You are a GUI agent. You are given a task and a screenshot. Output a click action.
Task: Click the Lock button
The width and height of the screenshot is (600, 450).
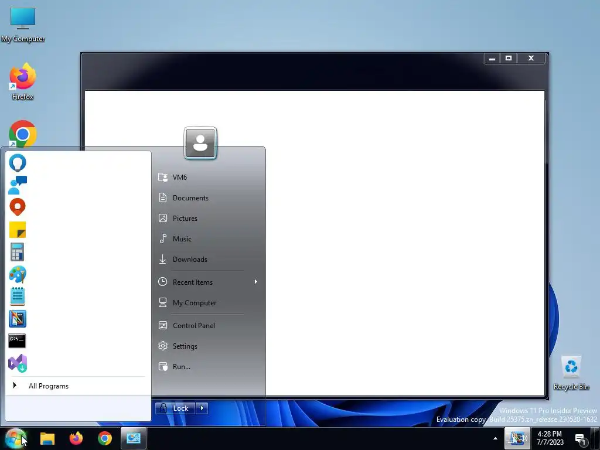(x=175, y=408)
